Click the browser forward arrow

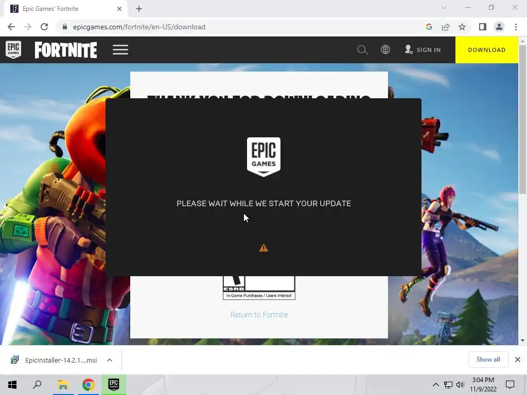tap(28, 27)
